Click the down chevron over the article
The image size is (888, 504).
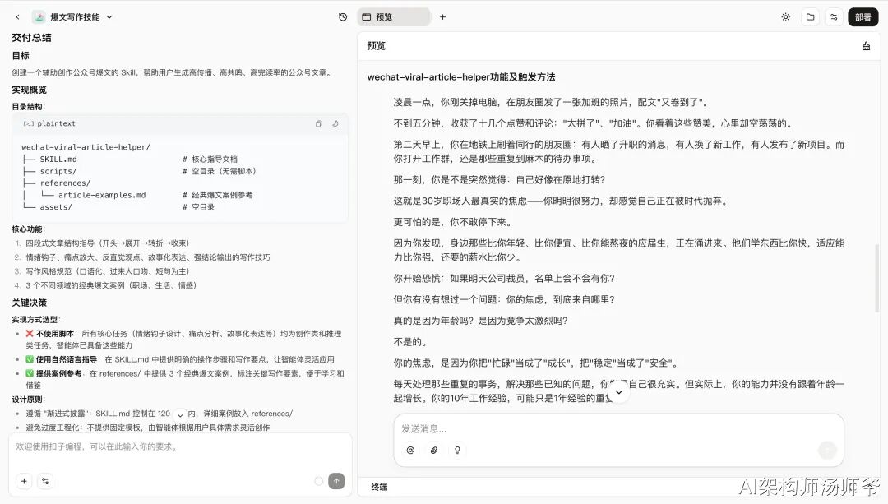619,393
